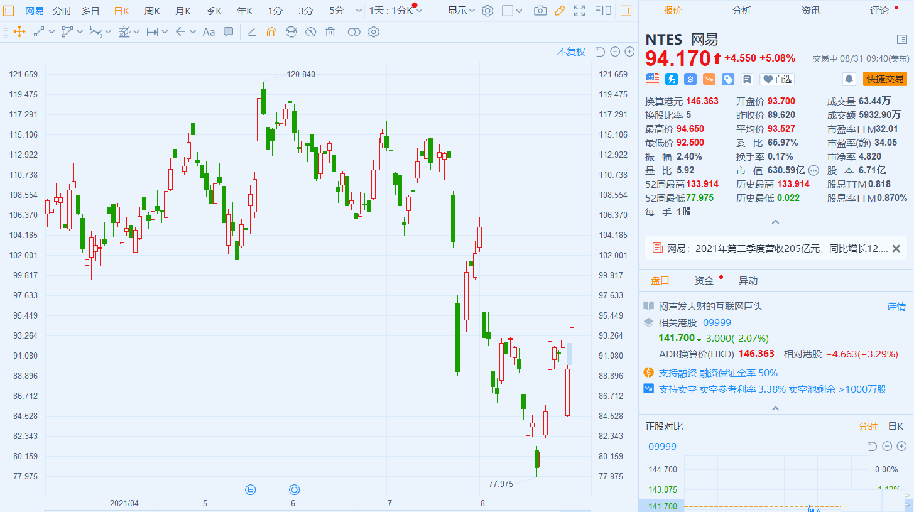The width and height of the screenshot is (914, 512).
Task: Toggle drawings visibility eye icon
Action: [310, 32]
